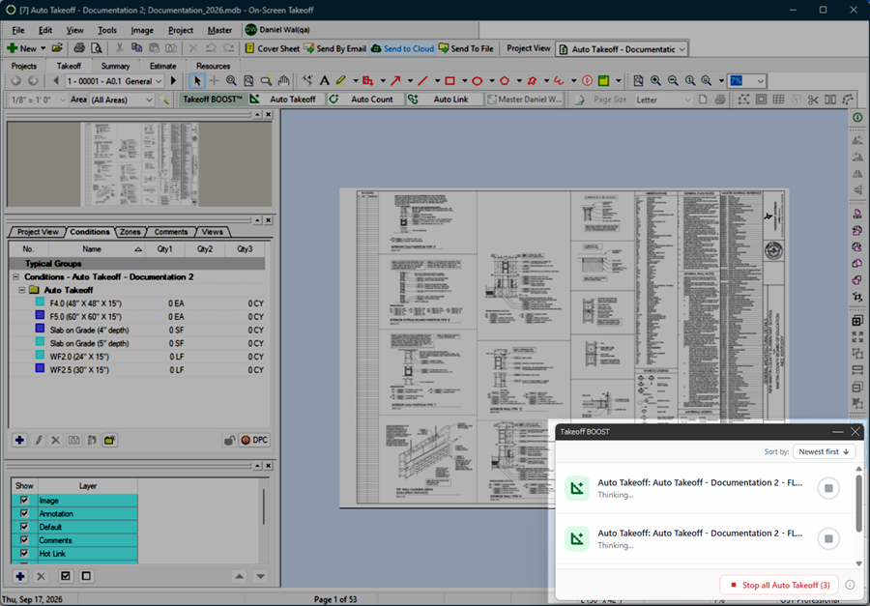Click the Send to Cloud button
870x606 pixels.
pyautogui.click(x=402, y=48)
